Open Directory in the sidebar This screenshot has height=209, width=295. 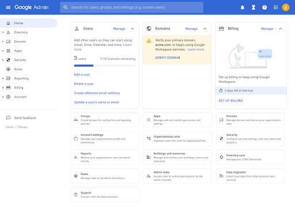(x=21, y=32)
